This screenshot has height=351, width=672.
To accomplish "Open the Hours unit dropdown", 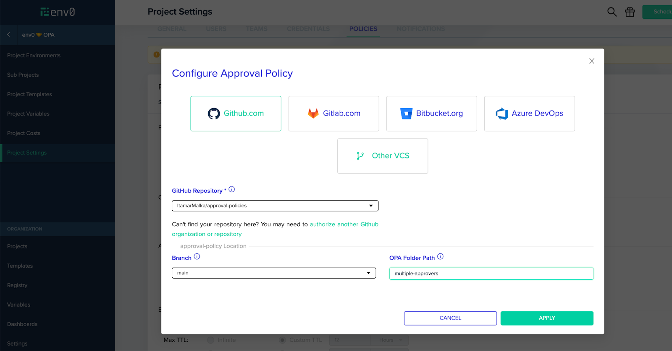I will pos(389,340).
